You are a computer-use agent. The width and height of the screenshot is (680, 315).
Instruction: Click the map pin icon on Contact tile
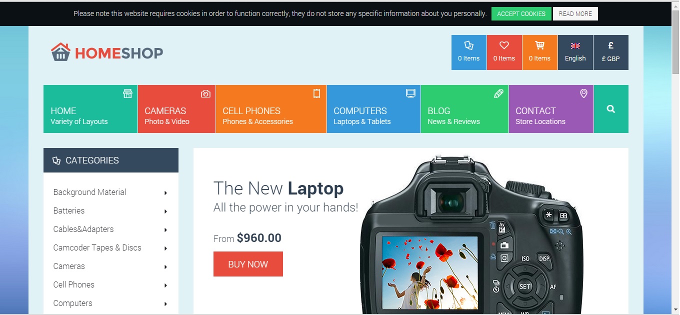[x=583, y=93]
